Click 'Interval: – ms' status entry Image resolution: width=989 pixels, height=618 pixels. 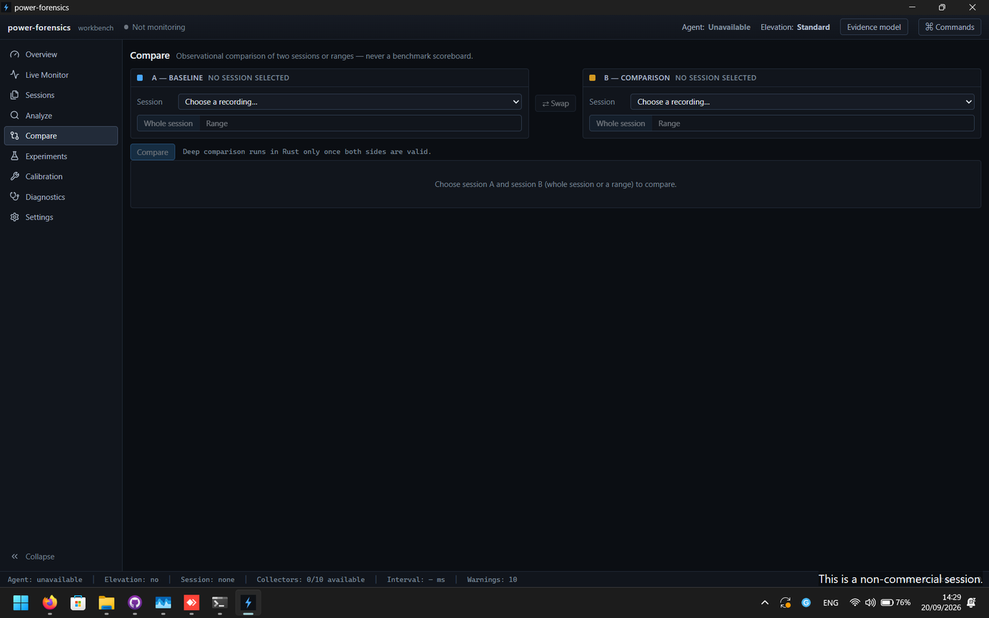click(x=416, y=579)
